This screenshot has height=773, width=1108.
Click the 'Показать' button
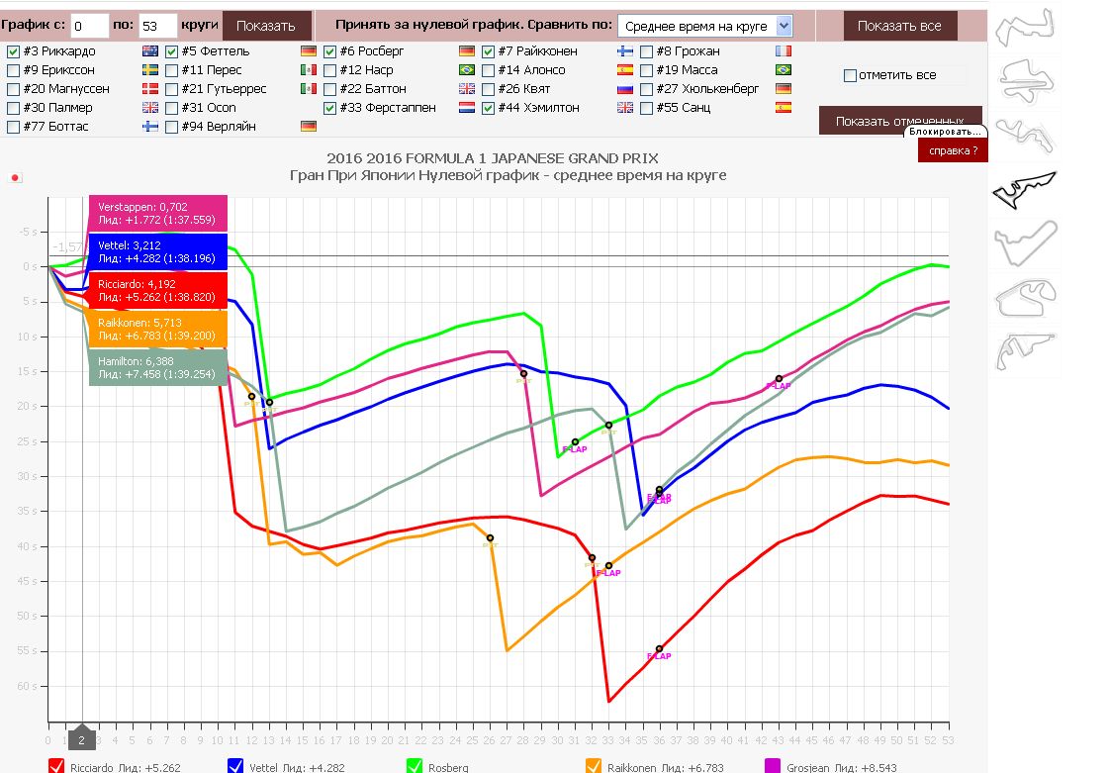tap(266, 26)
